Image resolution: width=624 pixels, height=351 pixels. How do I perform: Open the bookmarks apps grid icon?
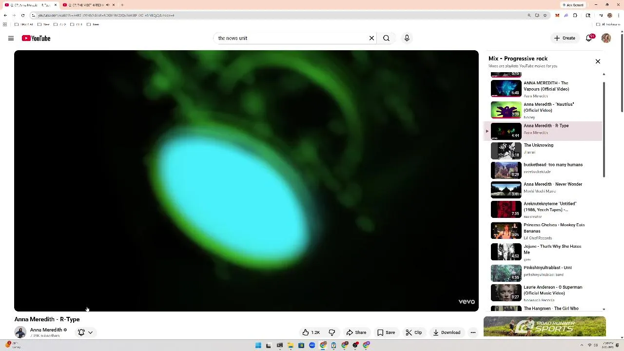[x=5, y=24]
